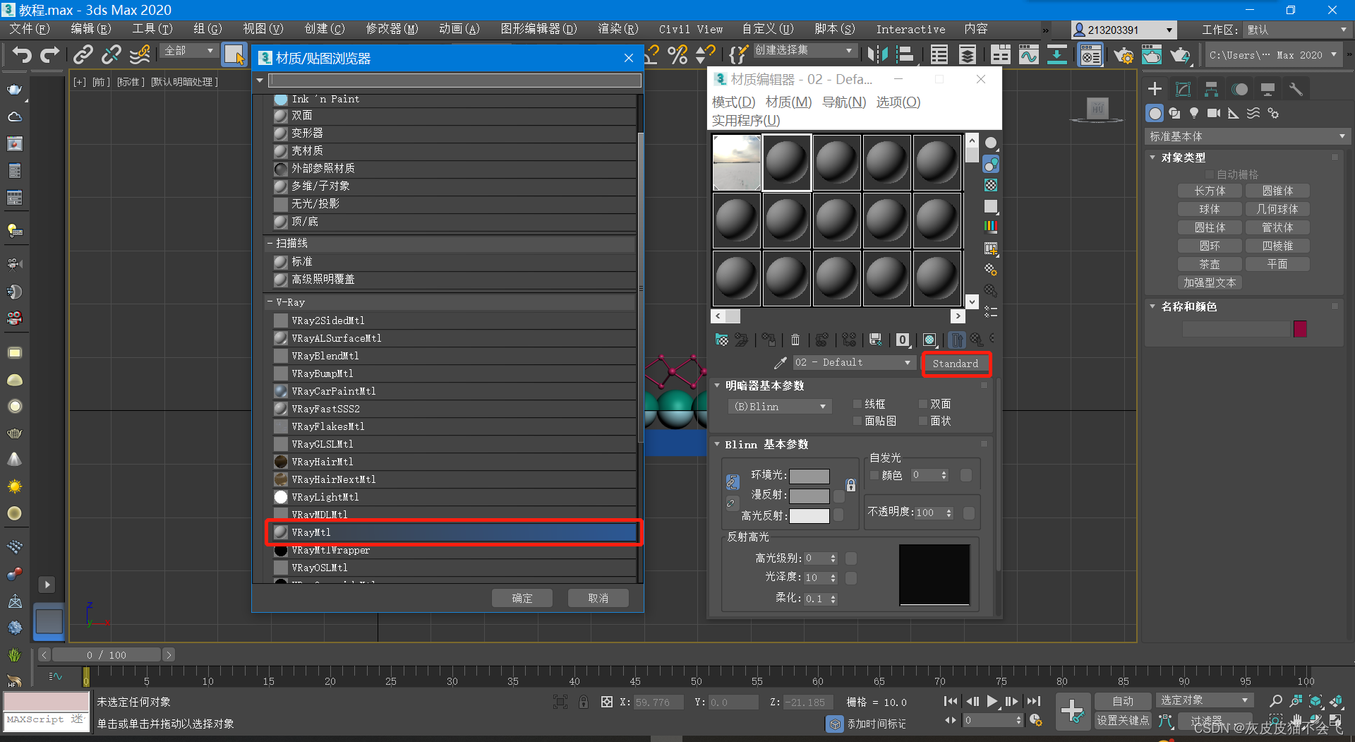Click the 确定 button in browser
The height and width of the screenshot is (742, 1355).
522,598
